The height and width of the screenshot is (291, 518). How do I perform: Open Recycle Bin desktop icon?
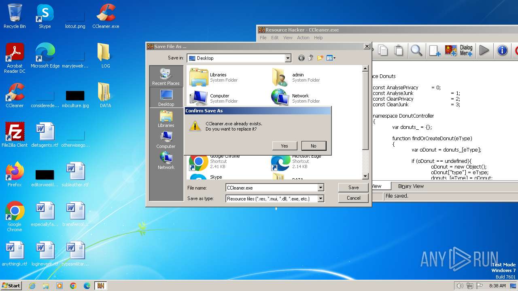coord(15,17)
